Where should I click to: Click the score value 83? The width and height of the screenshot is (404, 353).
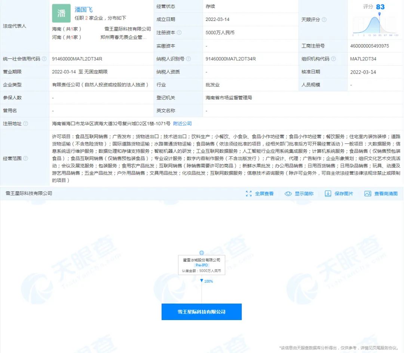[x=380, y=7]
